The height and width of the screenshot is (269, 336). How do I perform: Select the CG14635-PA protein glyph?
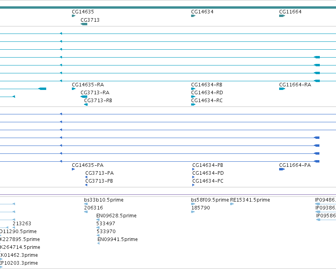[x=73, y=169]
